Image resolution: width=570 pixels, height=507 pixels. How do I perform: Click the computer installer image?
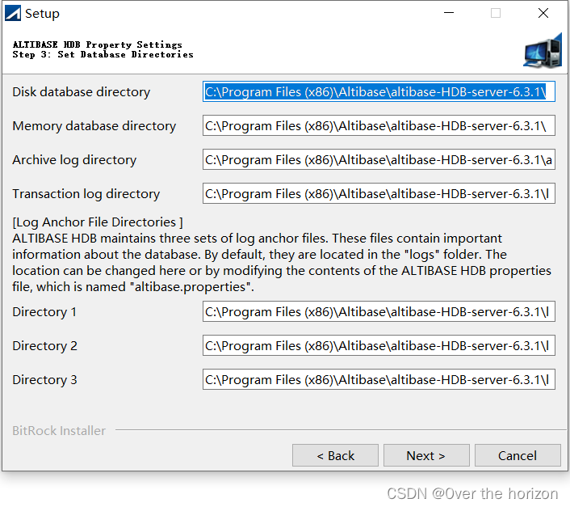(543, 51)
